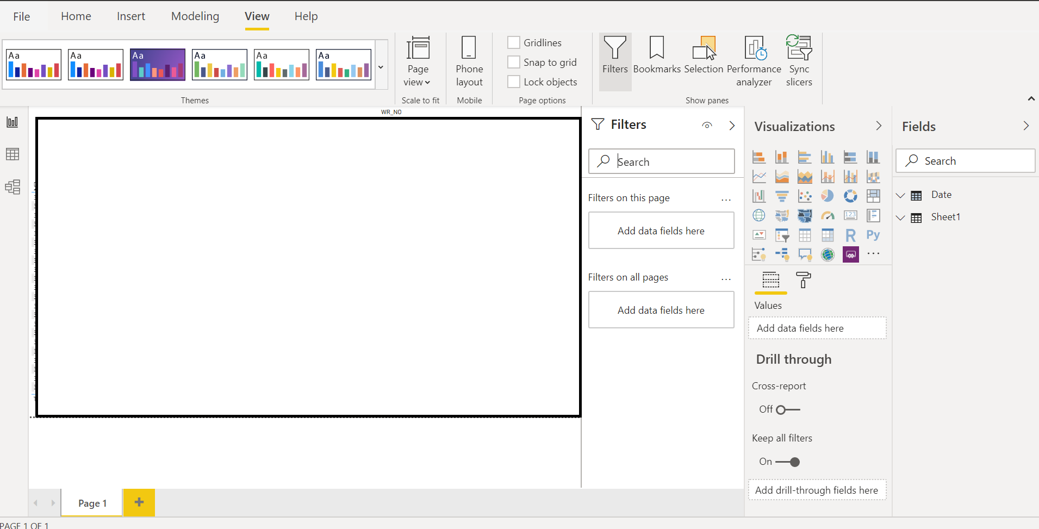Turn off Keep all filters toggle

pos(787,462)
